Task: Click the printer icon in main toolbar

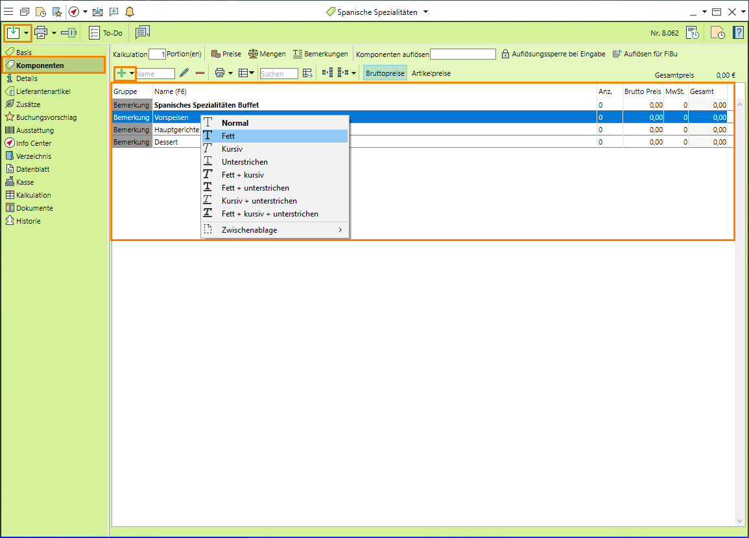Action: (41, 32)
